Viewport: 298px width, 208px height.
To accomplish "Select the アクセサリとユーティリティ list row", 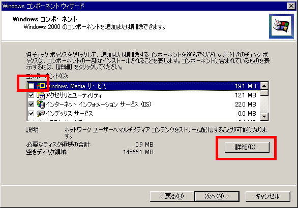I will 143,95.
